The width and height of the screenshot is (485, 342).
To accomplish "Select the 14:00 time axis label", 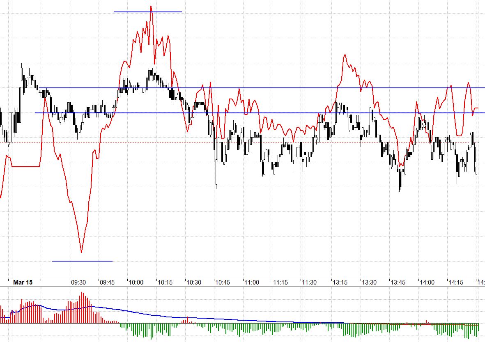I will 427,282.
